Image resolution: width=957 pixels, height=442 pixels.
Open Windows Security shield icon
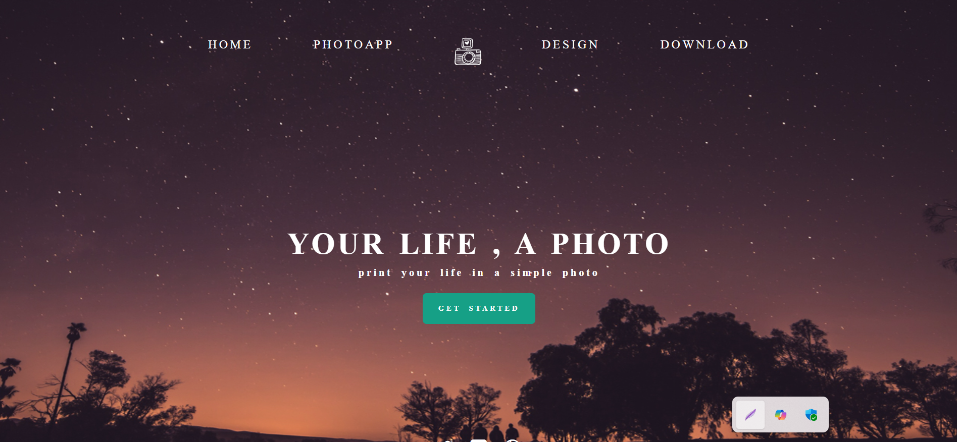pos(811,415)
